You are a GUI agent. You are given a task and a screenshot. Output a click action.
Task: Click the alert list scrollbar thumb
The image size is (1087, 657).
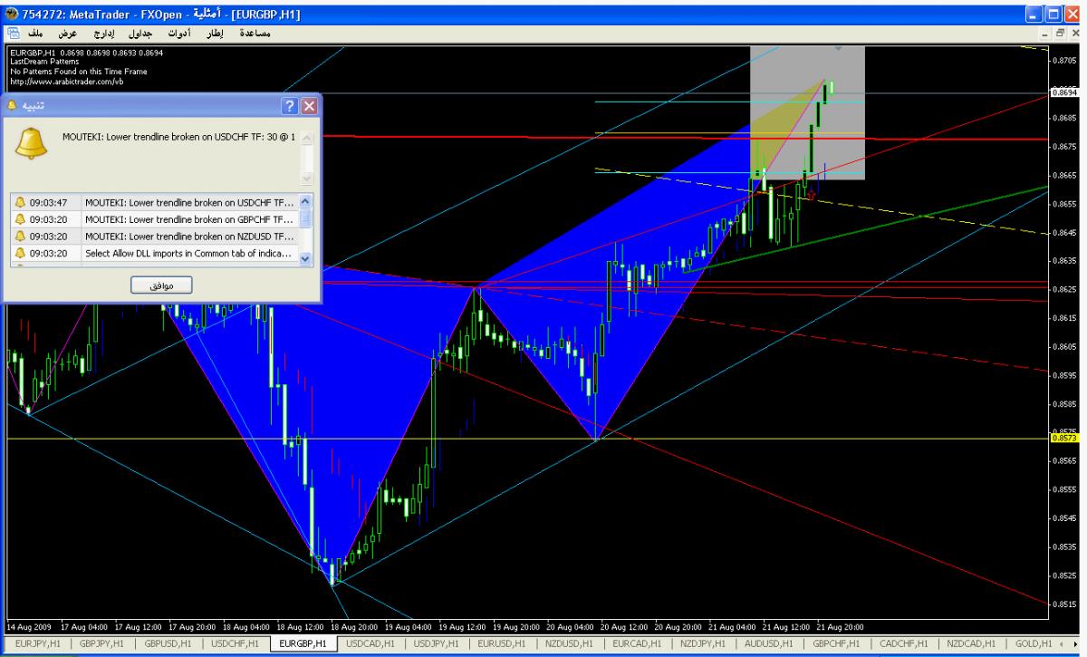click(304, 217)
